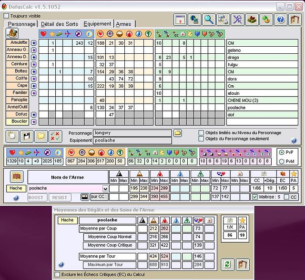Click the gift box toolbar icon
305x280 pixels.
tap(252, 20)
